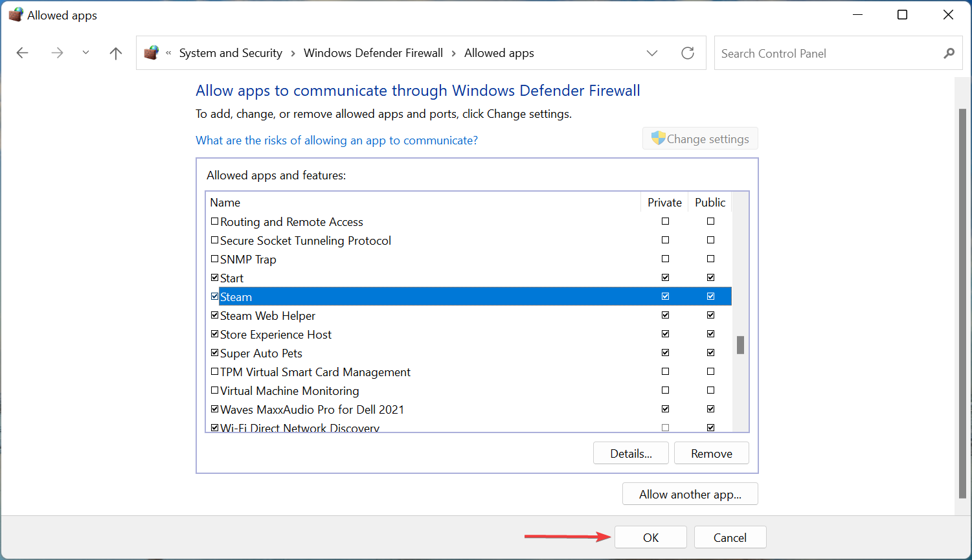The image size is (972, 560).
Task: Click the Allowed apps breadcrumb
Action: pos(499,53)
